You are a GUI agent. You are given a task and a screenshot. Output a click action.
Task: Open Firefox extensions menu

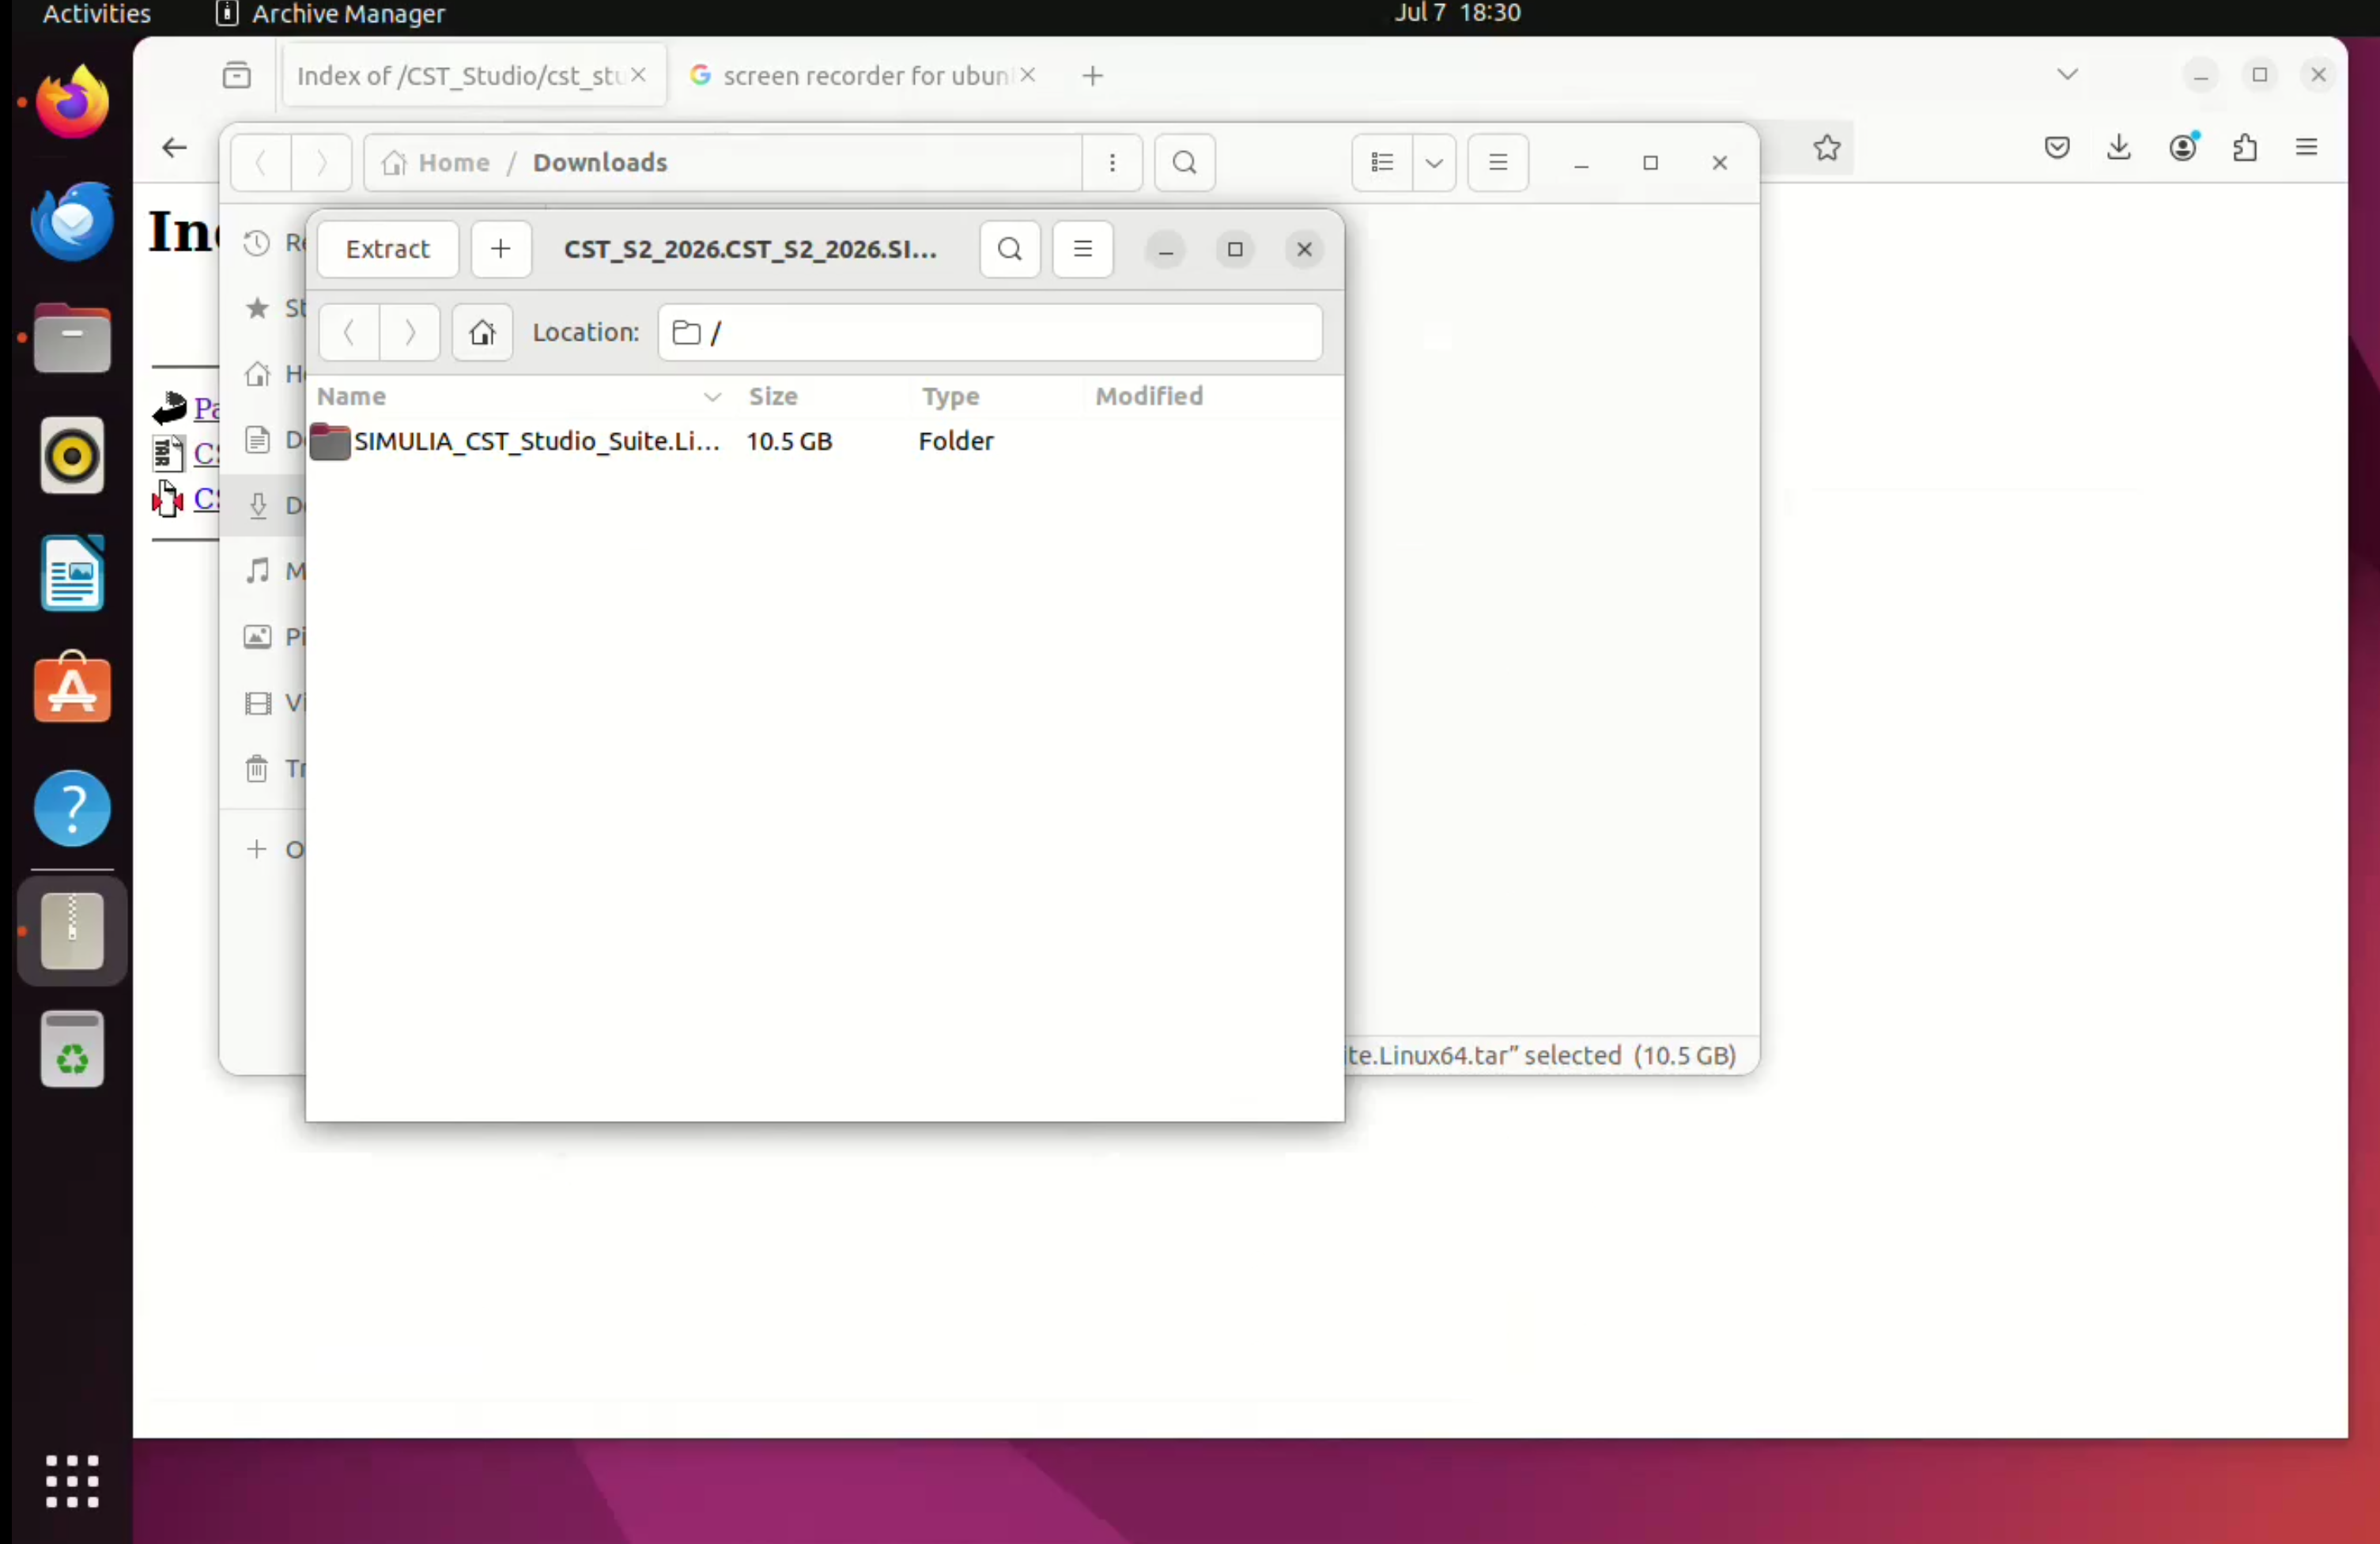pyautogui.click(x=2245, y=148)
